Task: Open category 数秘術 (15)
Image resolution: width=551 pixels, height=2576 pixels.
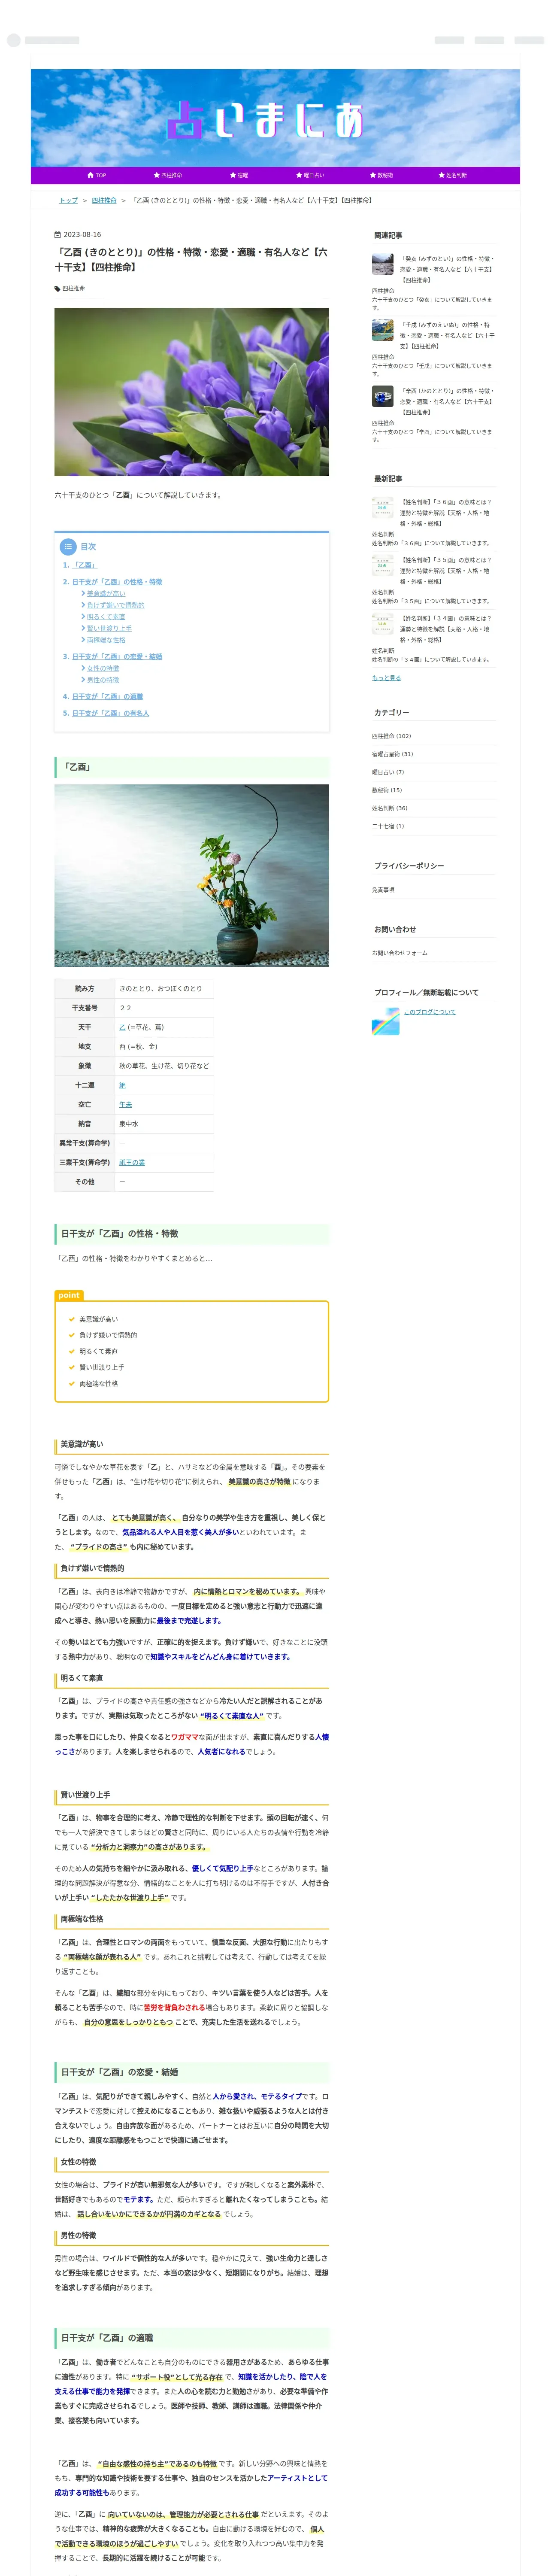Action: click(x=387, y=790)
